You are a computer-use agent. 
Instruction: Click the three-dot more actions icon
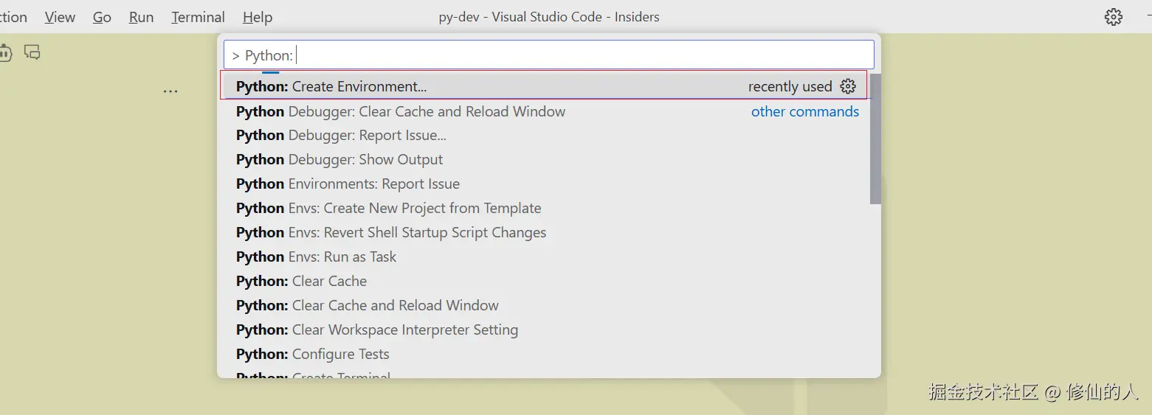tap(170, 91)
